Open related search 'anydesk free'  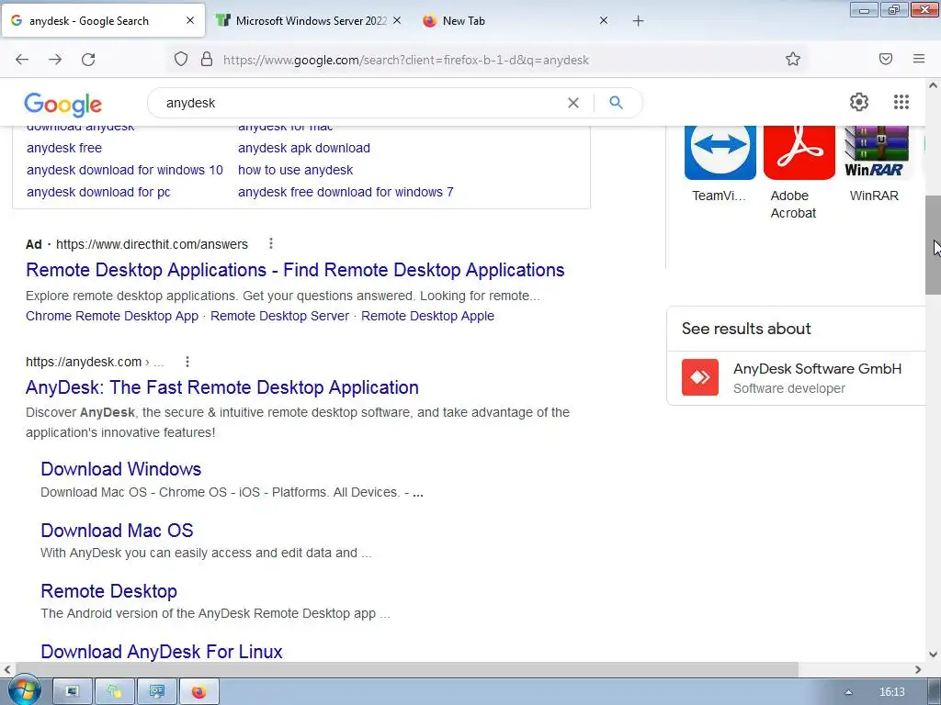[x=64, y=148]
